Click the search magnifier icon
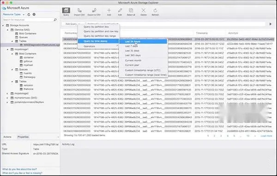Image resolution: width=277 pixels, height=176 pixels. point(55,19)
